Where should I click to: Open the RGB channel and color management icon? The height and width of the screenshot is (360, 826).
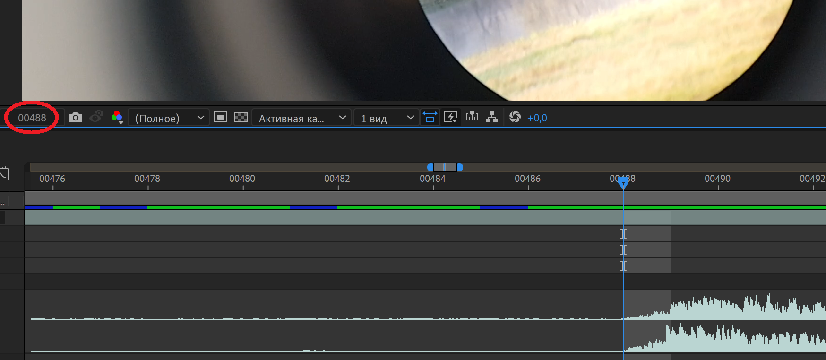click(117, 117)
